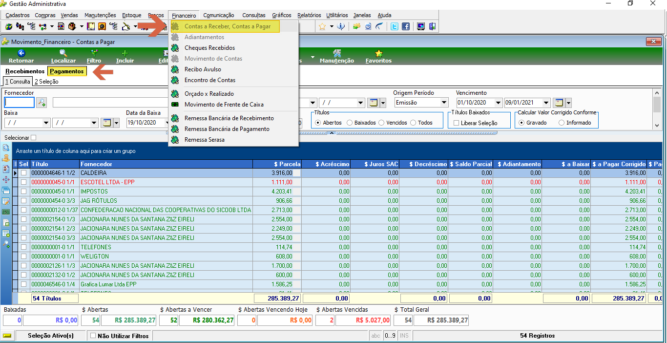Open the Relatórios menu
Viewport: 667px width, 343px height.
coord(309,15)
